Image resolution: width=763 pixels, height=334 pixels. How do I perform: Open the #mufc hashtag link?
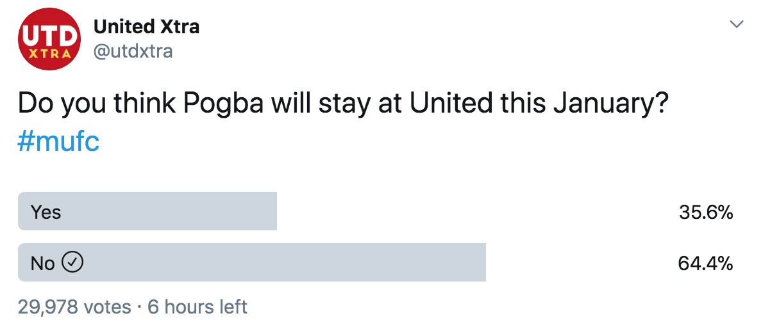(x=58, y=142)
